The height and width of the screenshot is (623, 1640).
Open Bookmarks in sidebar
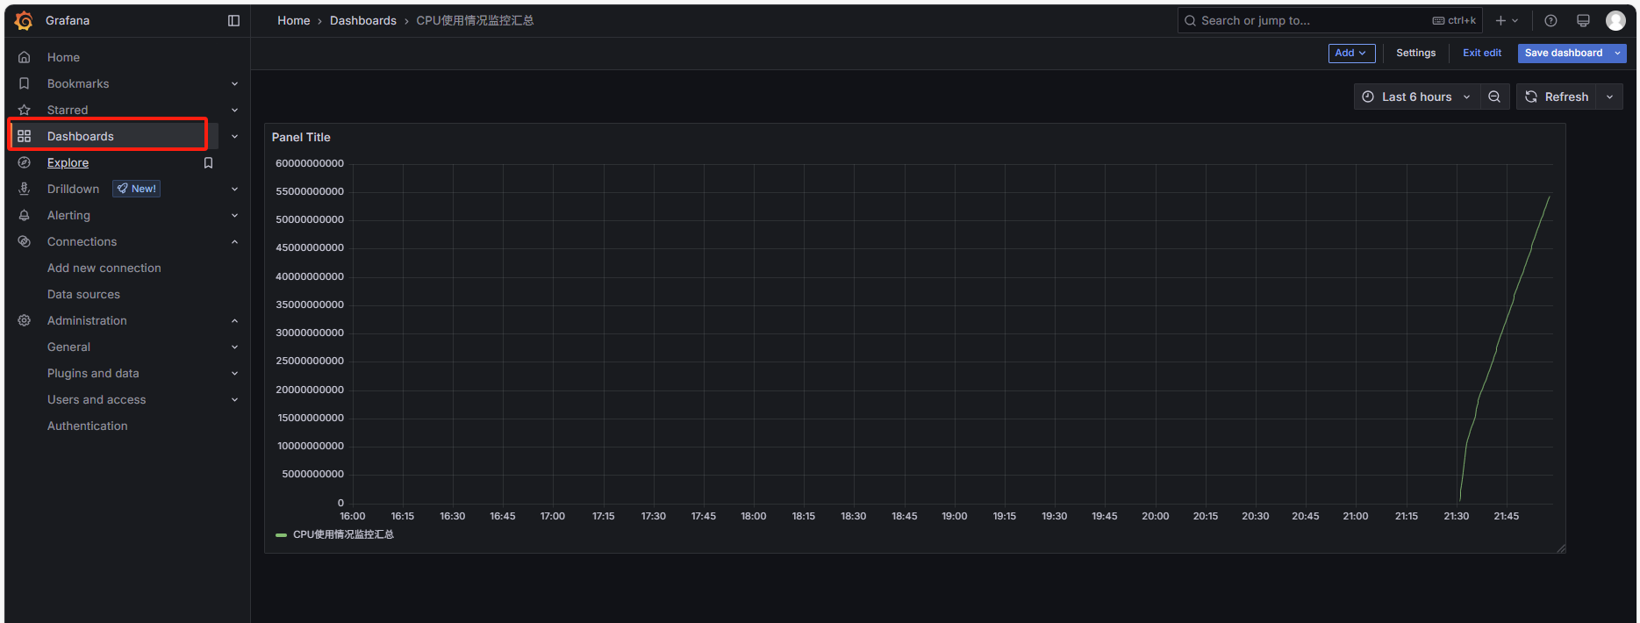click(x=78, y=83)
